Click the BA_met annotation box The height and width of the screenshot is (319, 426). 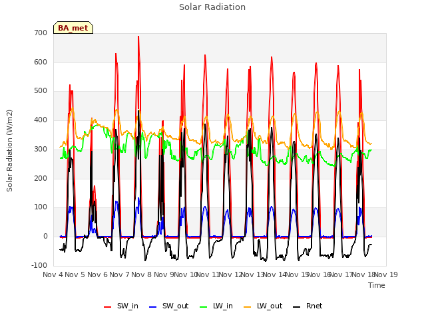point(73,28)
